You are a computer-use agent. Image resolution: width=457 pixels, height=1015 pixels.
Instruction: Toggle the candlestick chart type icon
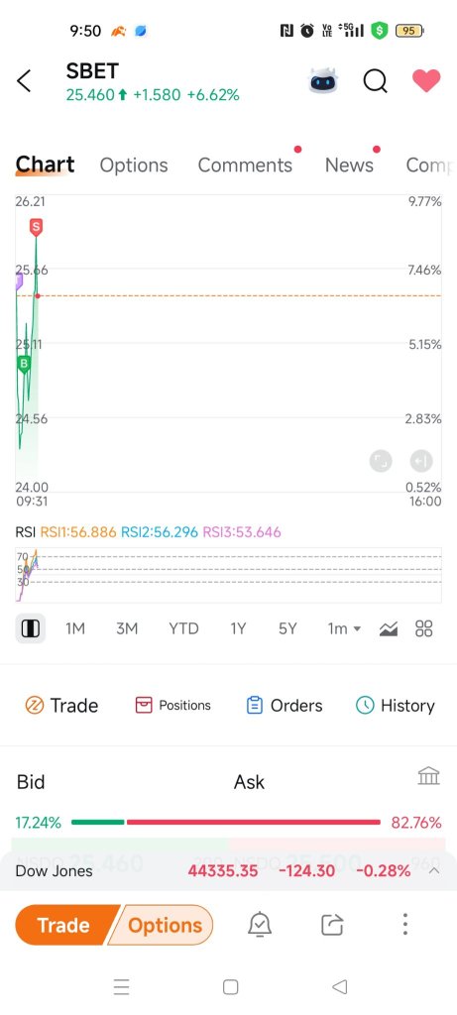(x=31, y=628)
